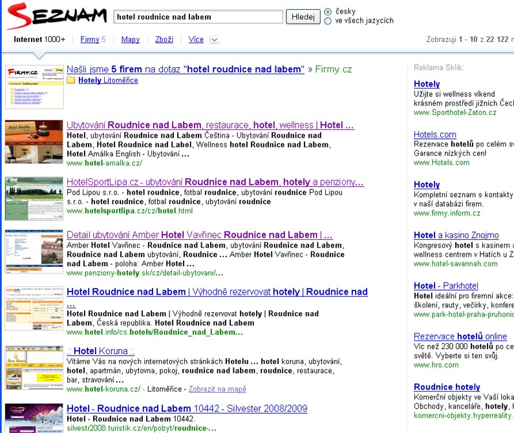This screenshot has height=433, width=514.
Task: Open the HotelSportLipa.cz result title
Action: point(215,182)
